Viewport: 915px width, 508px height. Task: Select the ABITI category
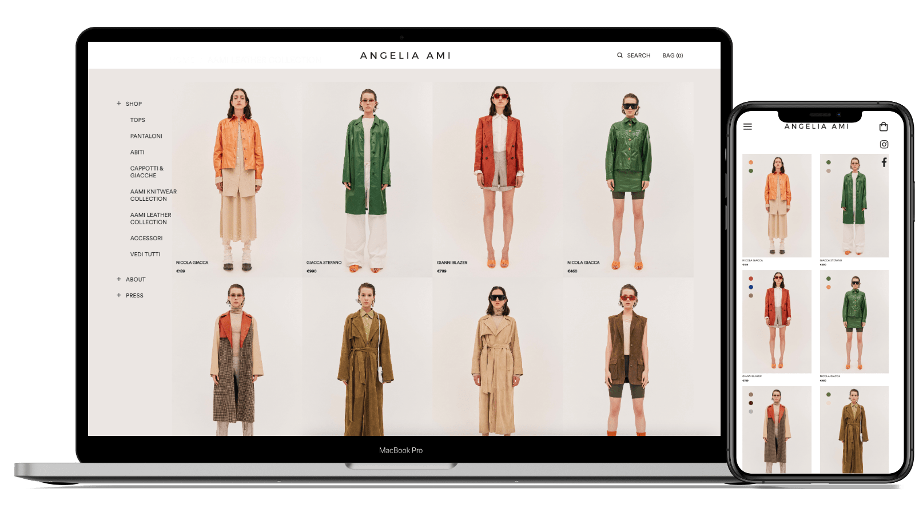pos(137,152)
